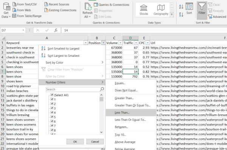Open Number Filters submenu

point(72,82)
